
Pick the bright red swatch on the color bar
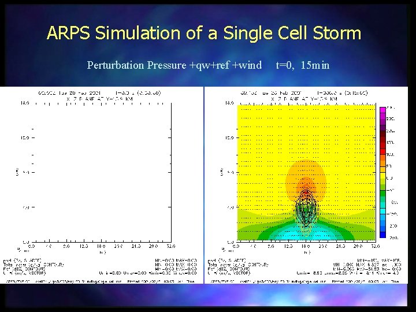pos(382,152)
